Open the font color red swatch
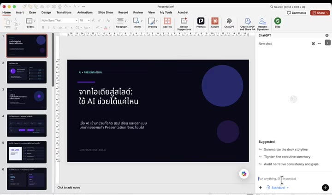Viewport: 332px width, 195px height. click(106, 27)
